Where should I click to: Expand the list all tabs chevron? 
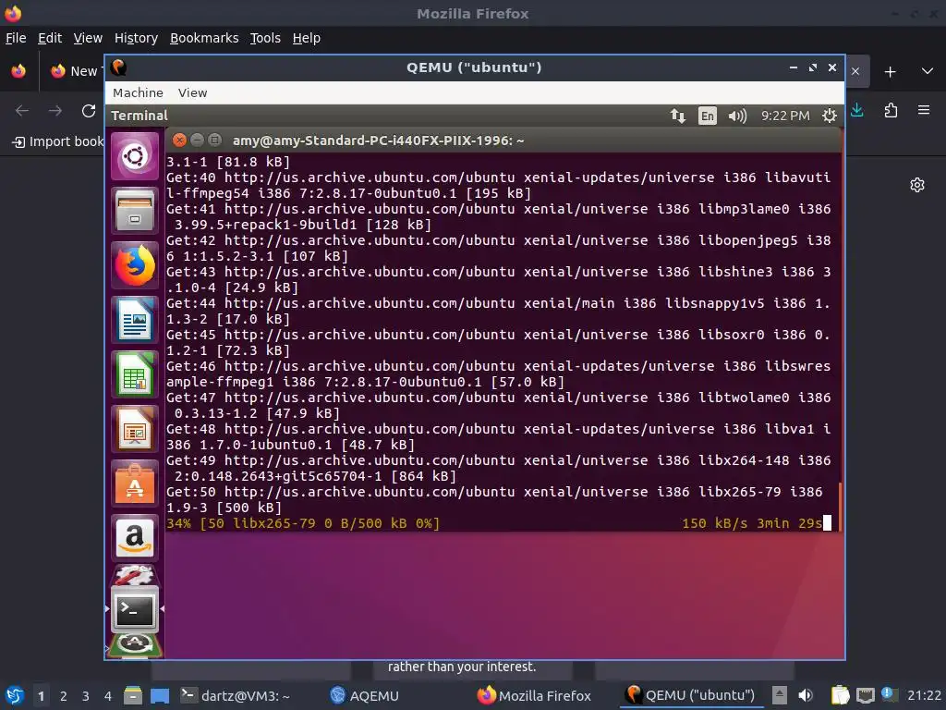point(928,71)
